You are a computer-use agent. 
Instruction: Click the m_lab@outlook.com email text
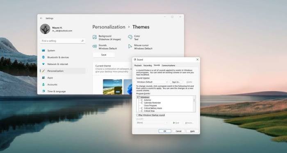click(62, 31)
